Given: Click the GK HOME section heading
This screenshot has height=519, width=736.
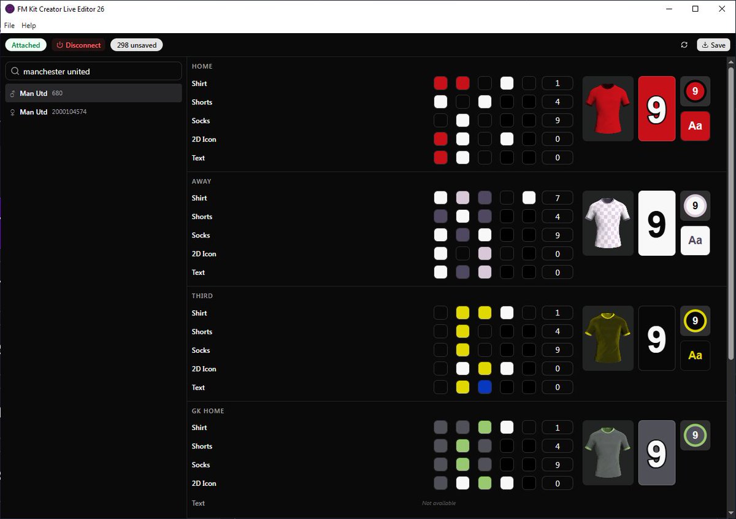Looking at the screenshot, I should coord(208,410).
